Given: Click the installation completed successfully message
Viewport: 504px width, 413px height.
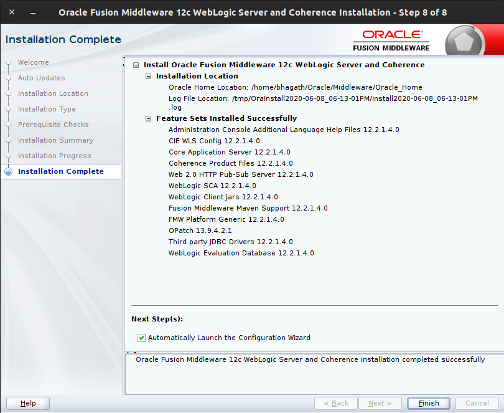Looking at the screenshot, I should pos(310,359).
